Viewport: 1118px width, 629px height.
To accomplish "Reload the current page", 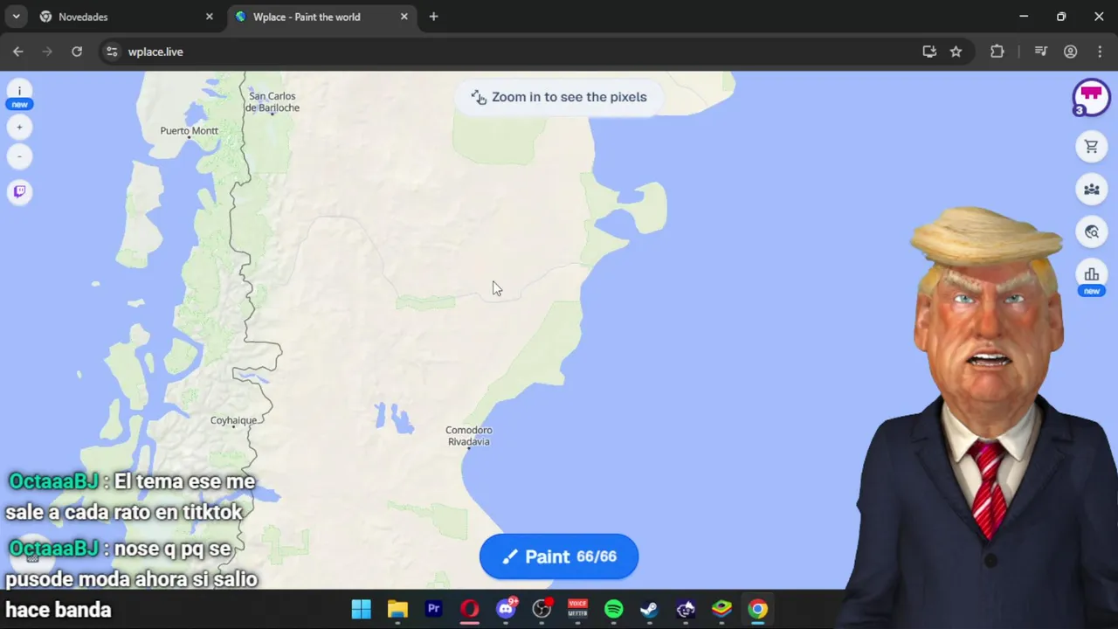I will coord(77,52).
